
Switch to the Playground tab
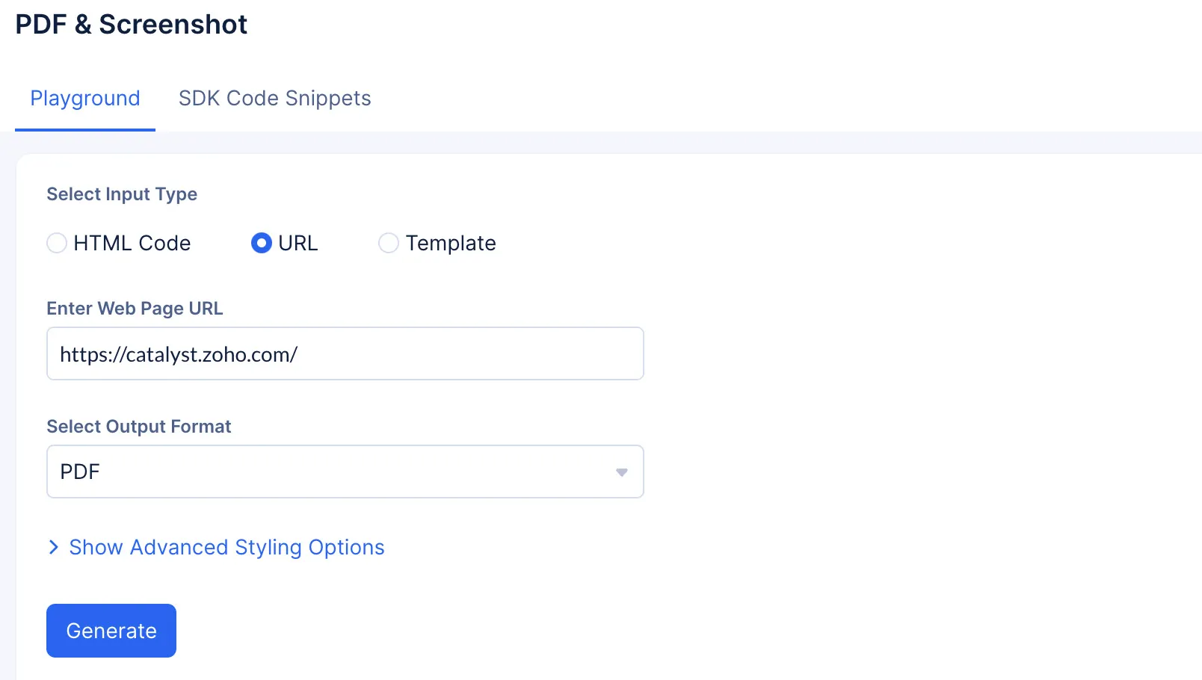[85, 99]
